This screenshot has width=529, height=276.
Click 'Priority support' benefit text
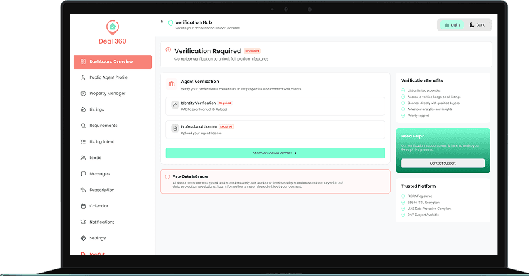coord(418,116)
